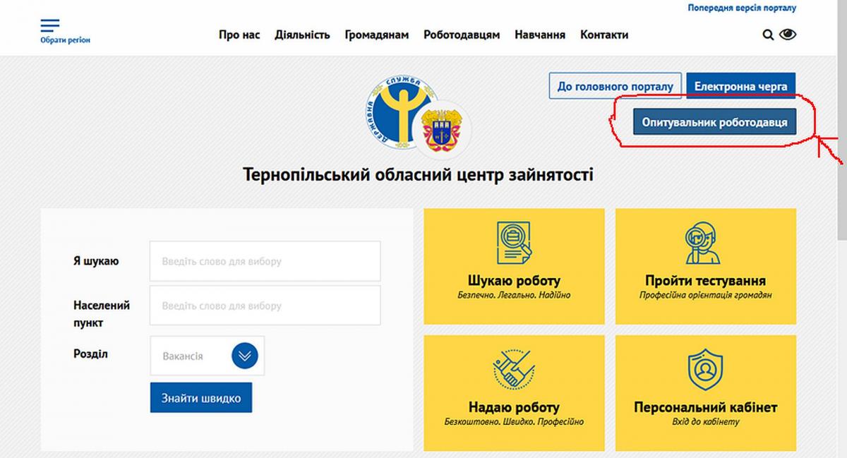Toggle the accessibility eye icon
This screenshot has height=458, width=847.
pyautogui.click(x=788, y=34)
